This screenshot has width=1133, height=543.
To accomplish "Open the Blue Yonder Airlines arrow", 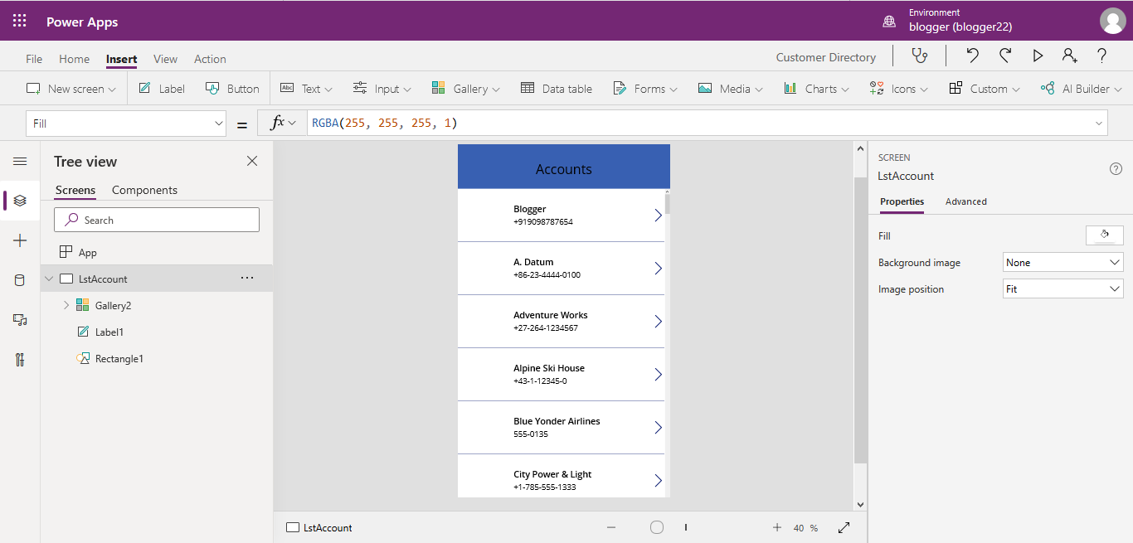I will click(659, 428).
